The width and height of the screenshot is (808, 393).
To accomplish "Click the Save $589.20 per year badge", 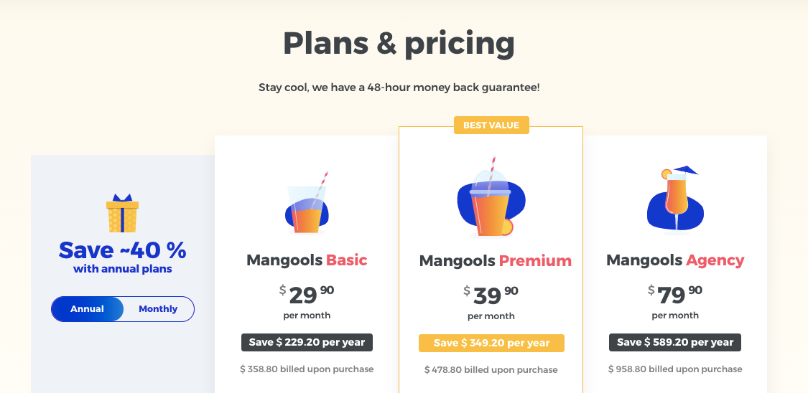I will (x=675, y=342).
